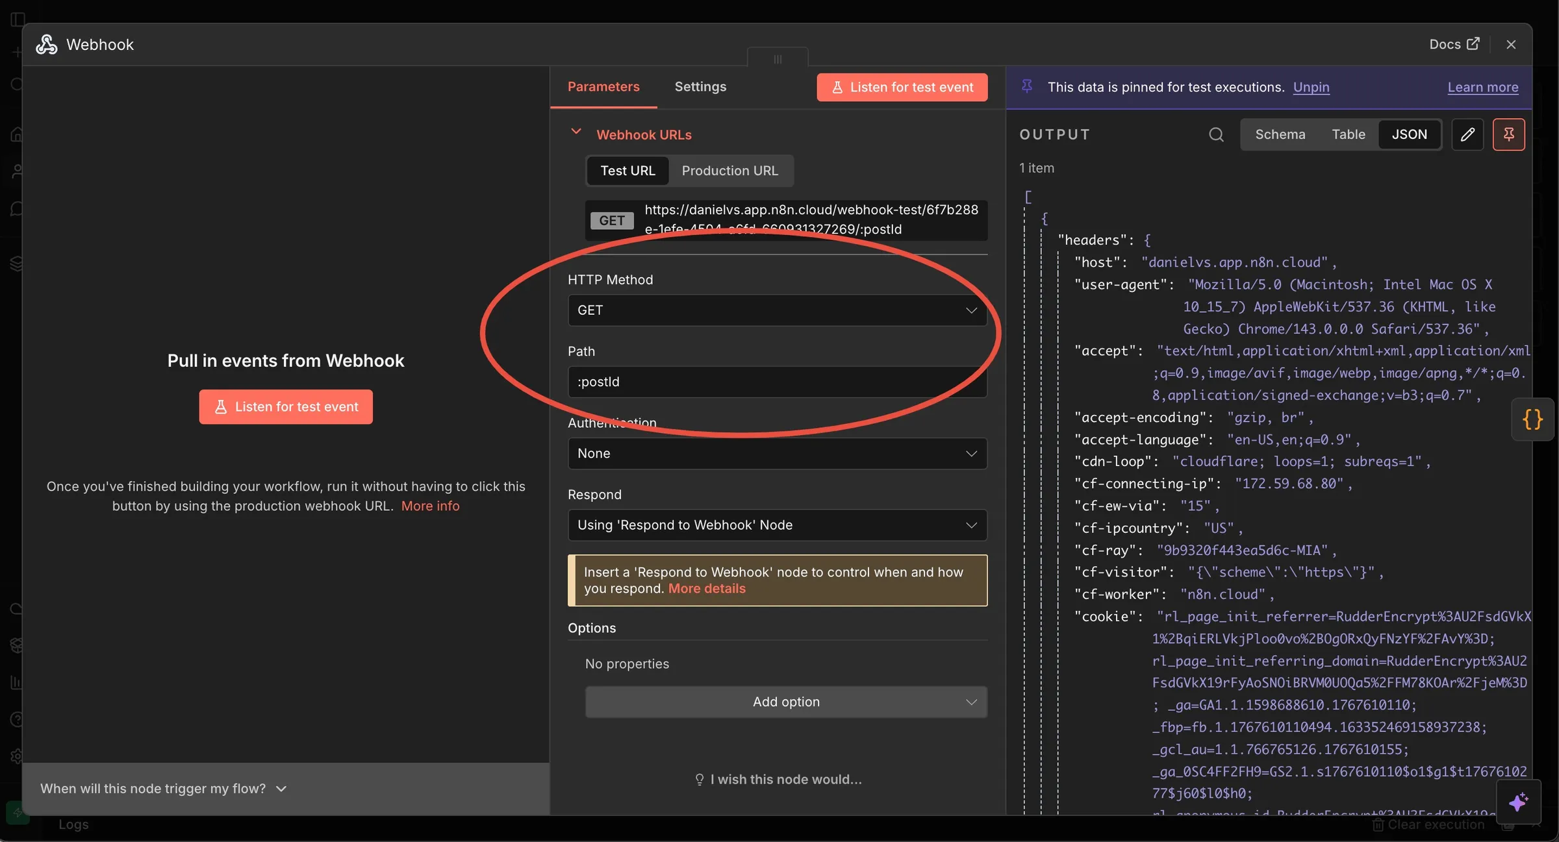
Task: Switch output view to JSON
Action: pos(1409,134)
